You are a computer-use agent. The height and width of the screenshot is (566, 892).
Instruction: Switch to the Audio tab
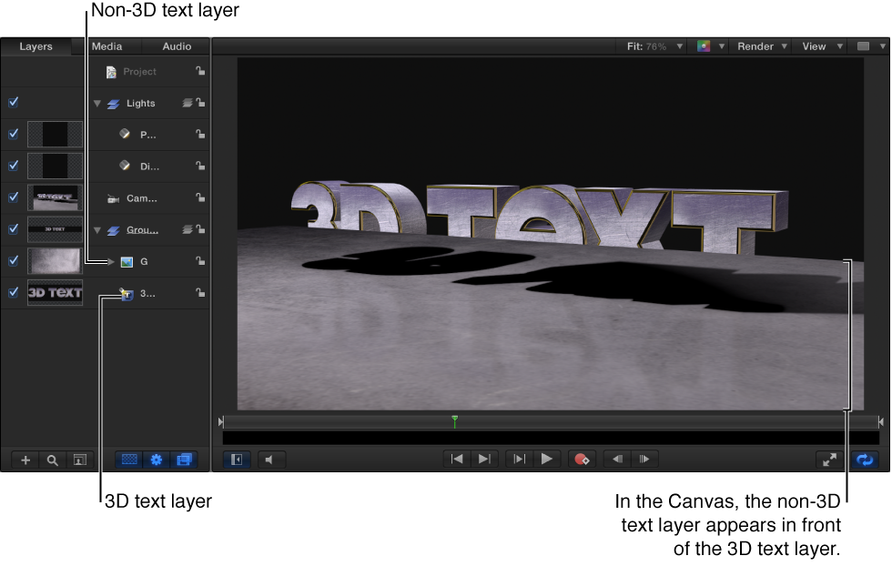click(x=177, y=45)
